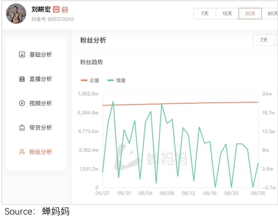This screenshot has height=217, width=278.
Task: Click the 06/25 endpoint of orange total line
Action: click(258, 102)
